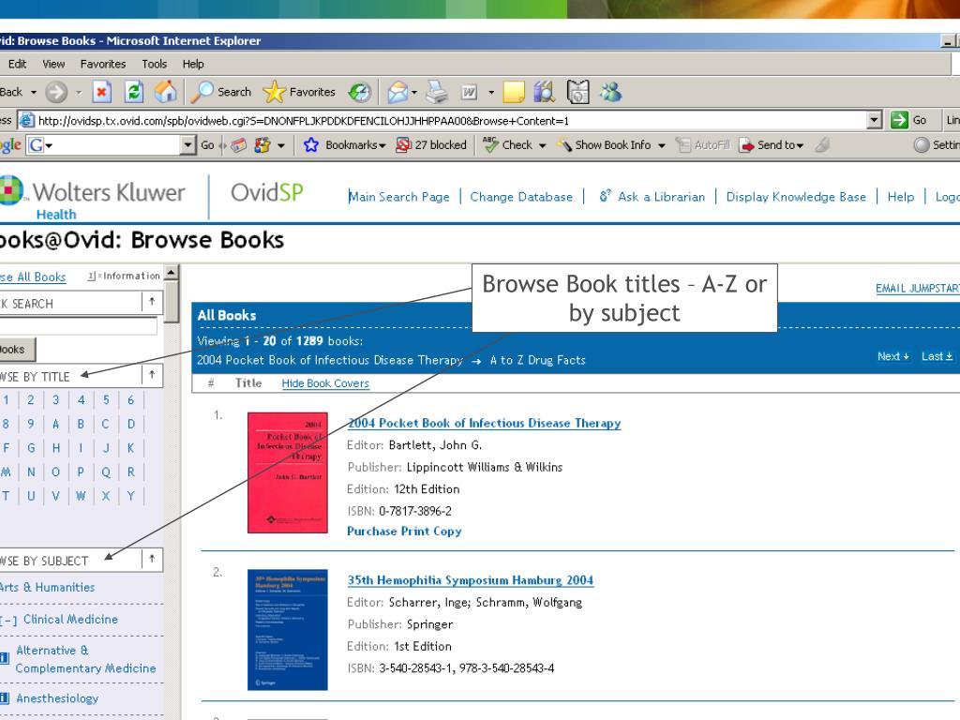Open the Favorites star in toolbar
This screenshot has height=720, width=960.
299,92
